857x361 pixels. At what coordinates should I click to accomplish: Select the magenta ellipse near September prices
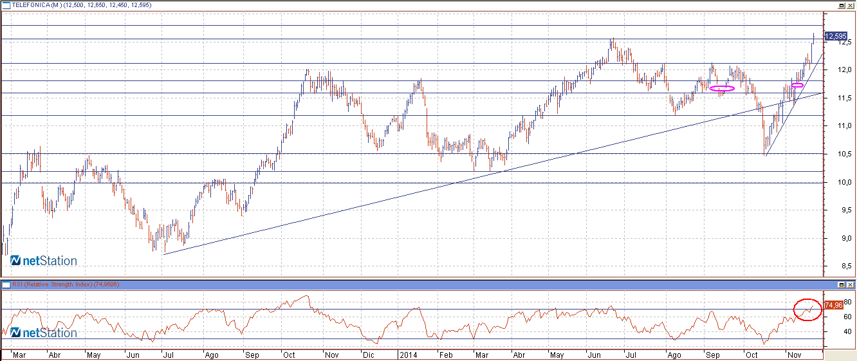pyautogui.click(x=722, y=88)
